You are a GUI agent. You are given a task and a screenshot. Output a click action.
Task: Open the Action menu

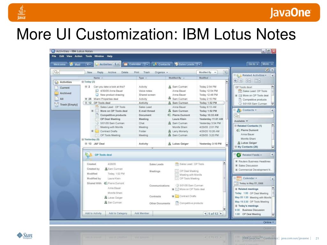tap(79, 56)
